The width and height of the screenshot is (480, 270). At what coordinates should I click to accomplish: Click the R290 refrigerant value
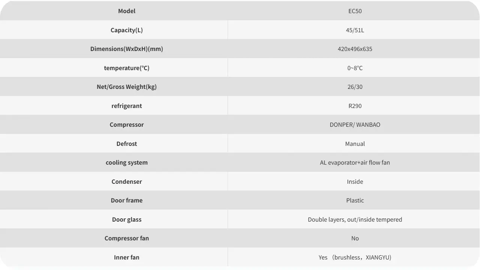tap(355, 106)
